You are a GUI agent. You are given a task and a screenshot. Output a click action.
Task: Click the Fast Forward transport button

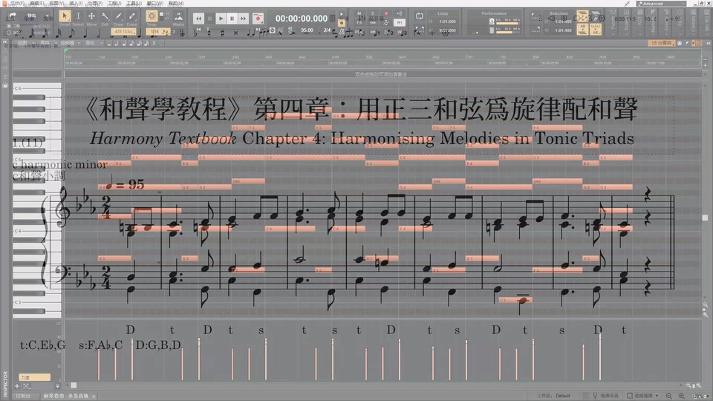(x=243, y=19)
